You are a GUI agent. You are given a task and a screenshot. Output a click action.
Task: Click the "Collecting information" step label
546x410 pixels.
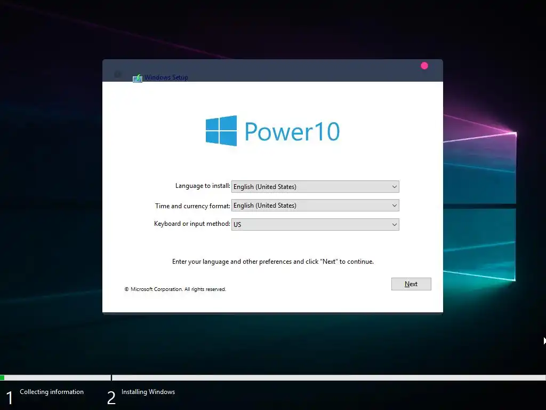52,392
